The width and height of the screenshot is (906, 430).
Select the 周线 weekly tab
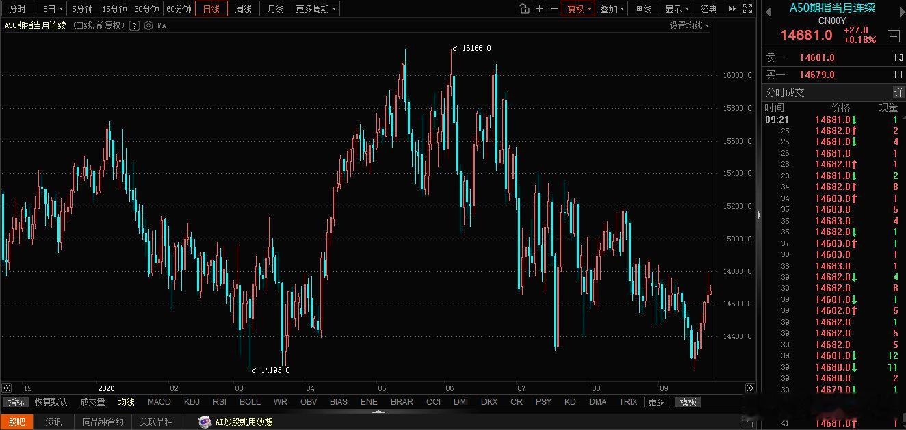[x=244, y=9]
